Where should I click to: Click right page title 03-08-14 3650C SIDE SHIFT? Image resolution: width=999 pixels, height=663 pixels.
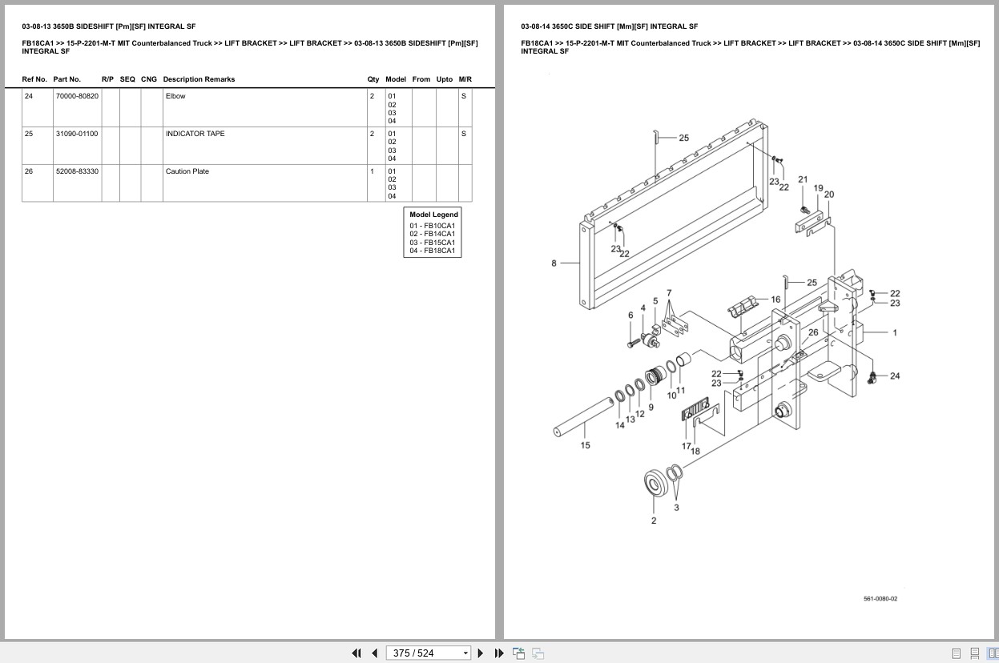pos(609,26)
